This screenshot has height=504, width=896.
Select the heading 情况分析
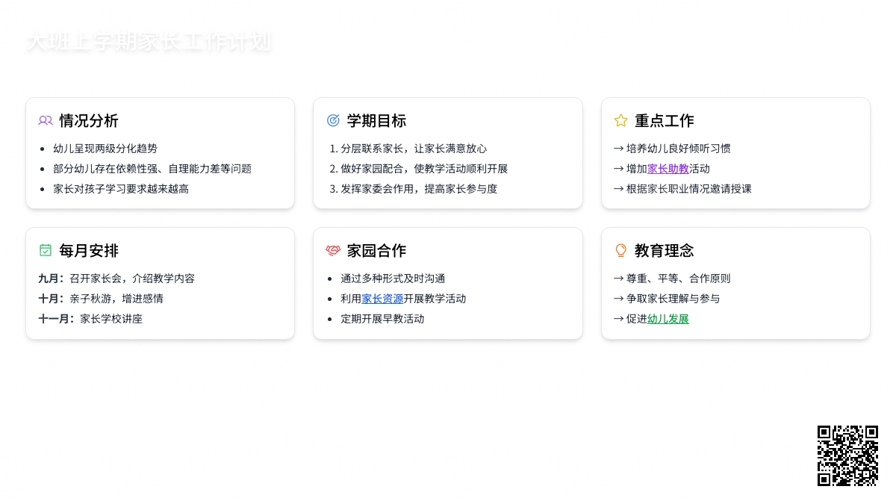tap(89, 121)
